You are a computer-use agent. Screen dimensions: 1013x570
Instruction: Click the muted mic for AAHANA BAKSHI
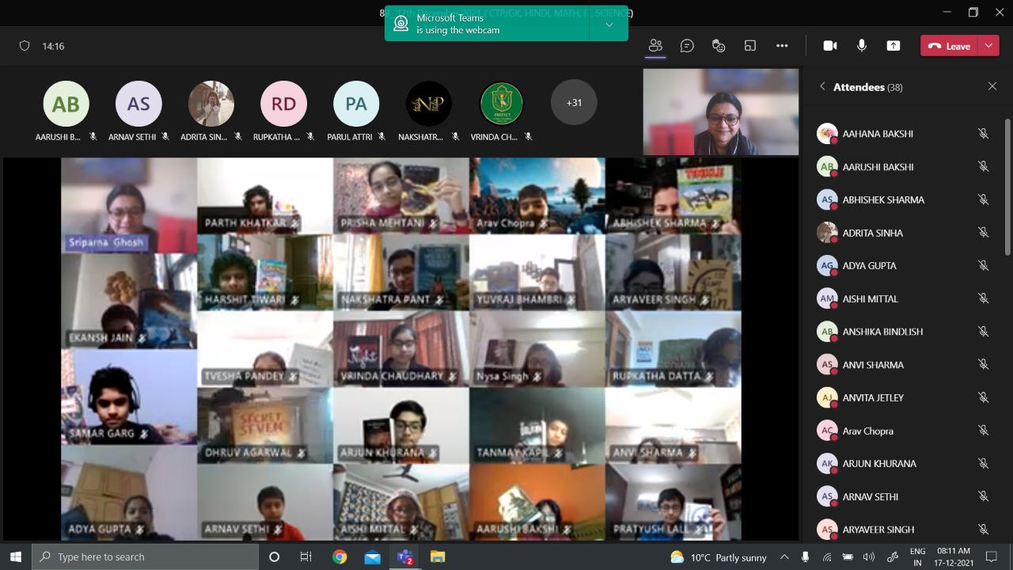click(x=983, y=134)
